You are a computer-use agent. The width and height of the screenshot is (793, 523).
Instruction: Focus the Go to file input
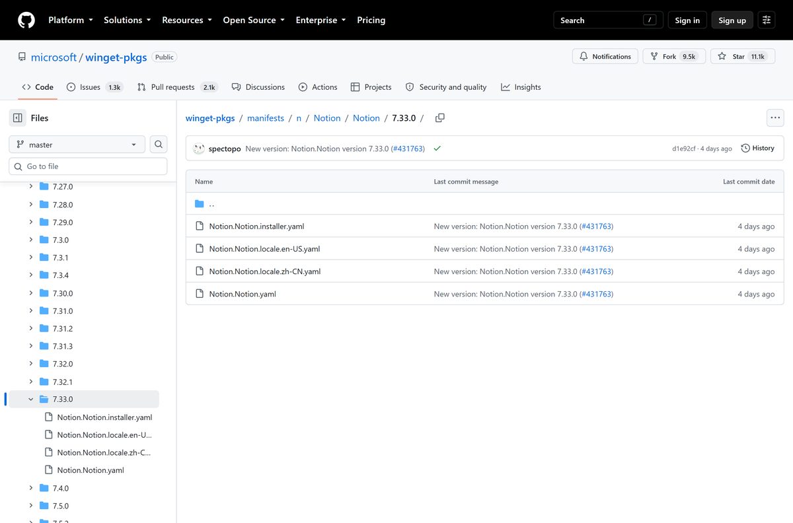click(x=88, y=166)
